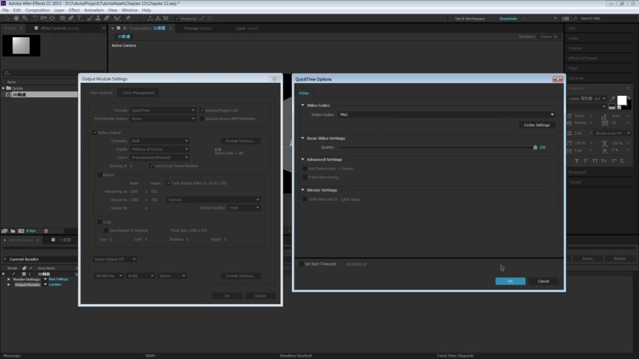Click the delete trash icon in Project panel
The image size is (639, 359).
[46, 231]
